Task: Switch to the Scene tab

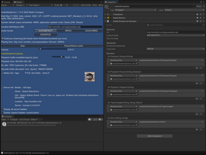Action: click(x=6, y=2)
